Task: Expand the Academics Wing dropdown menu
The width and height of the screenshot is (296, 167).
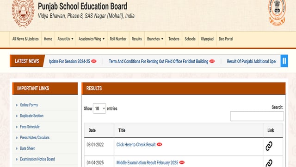Action: 92,39
